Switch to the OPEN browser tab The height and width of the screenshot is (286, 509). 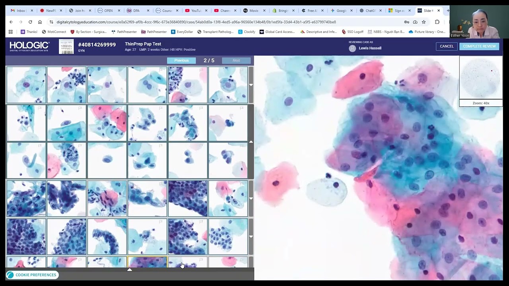click(108, 11)
